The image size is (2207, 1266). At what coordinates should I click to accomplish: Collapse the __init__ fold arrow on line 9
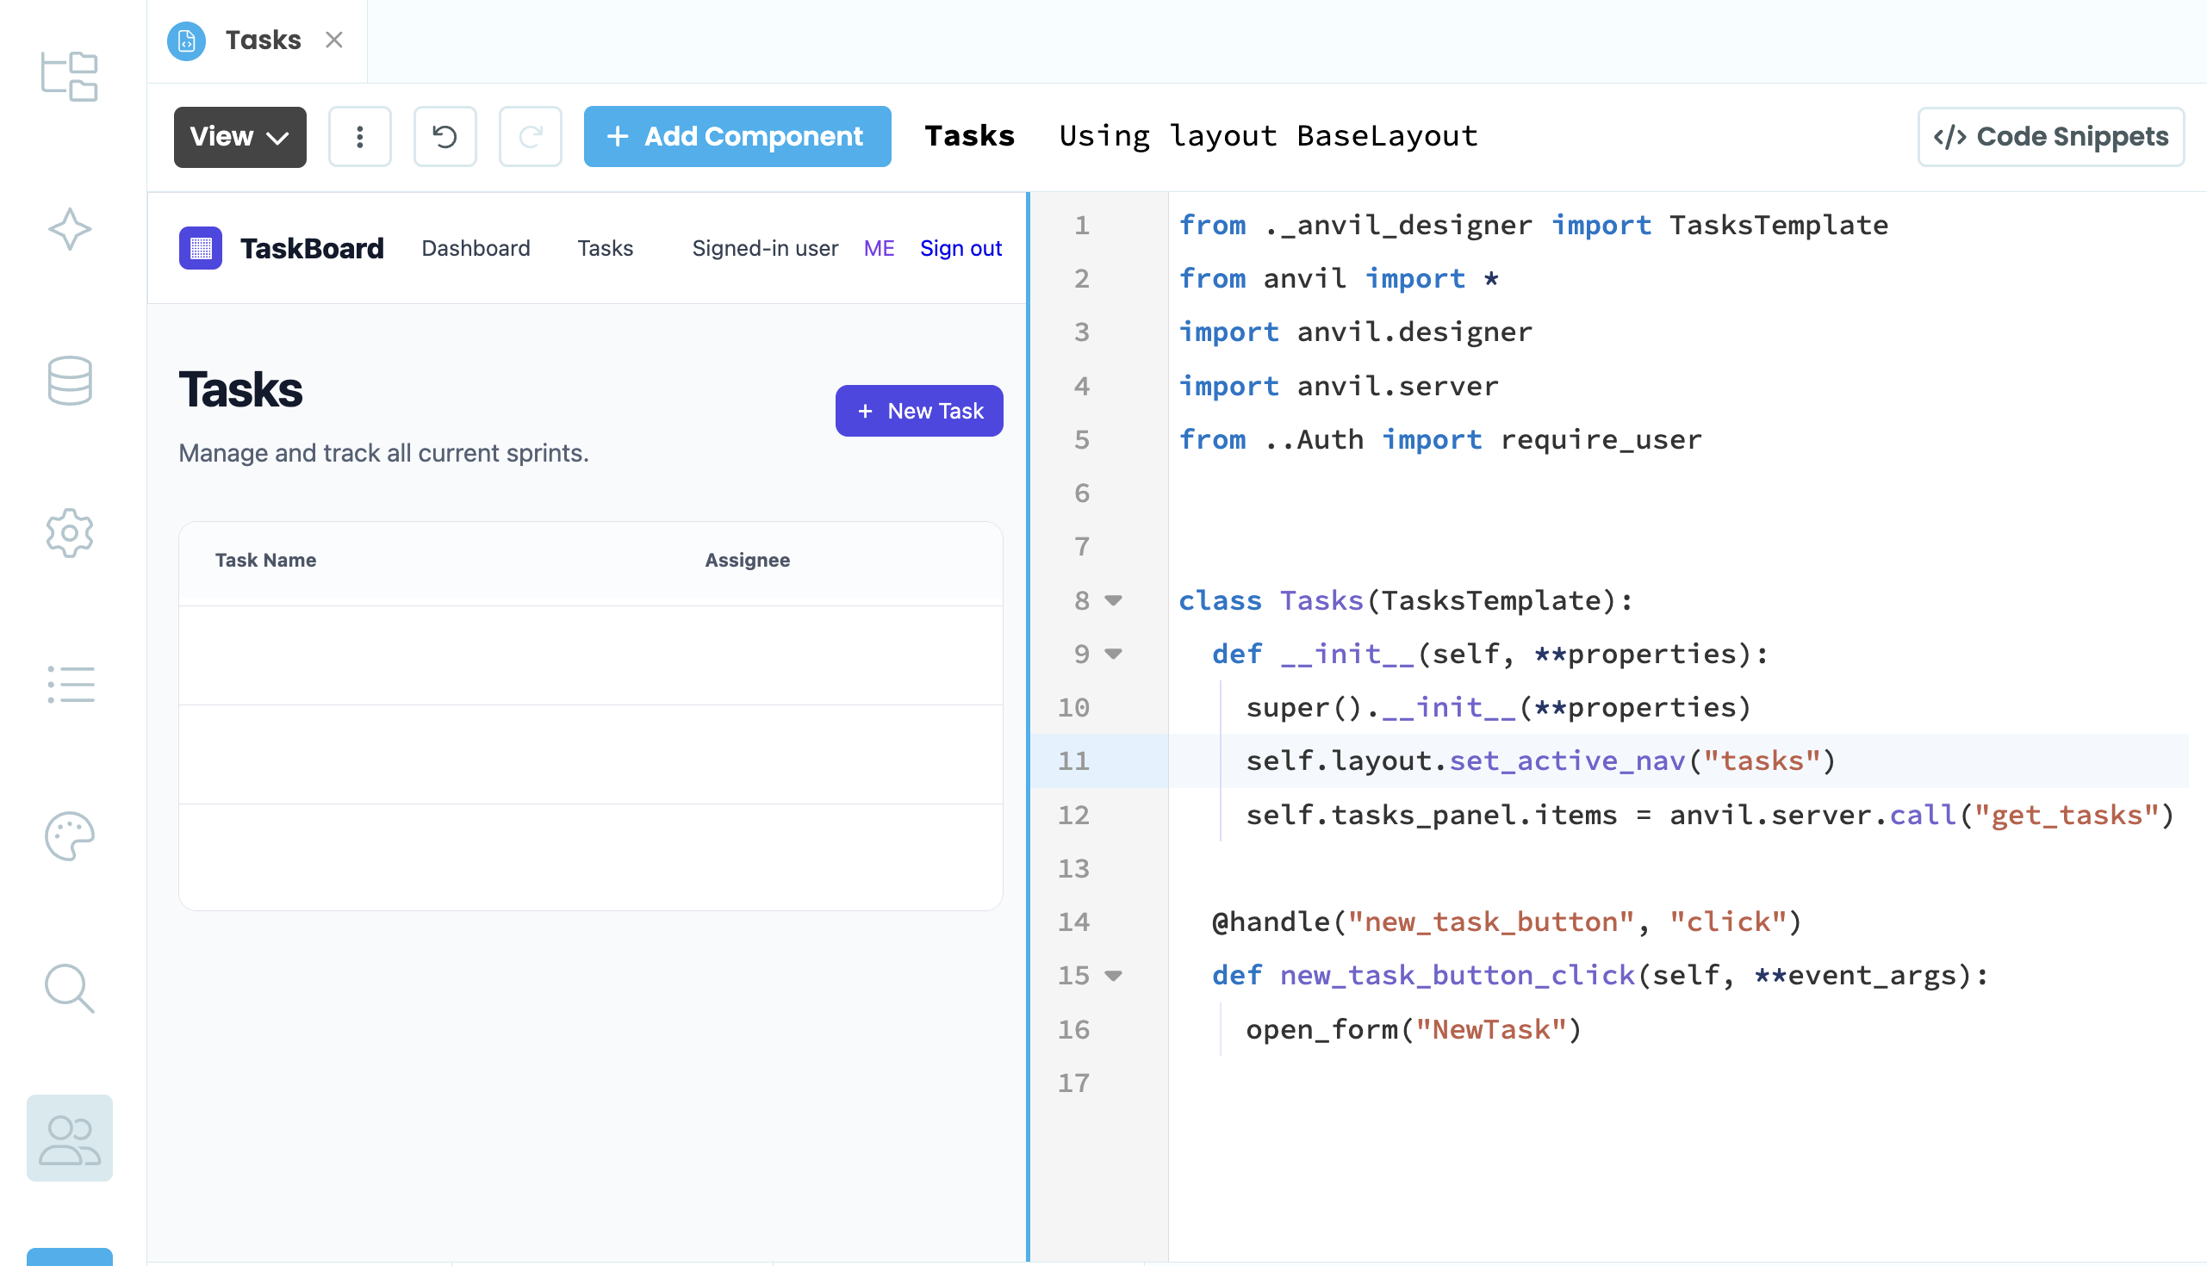click(x=1113, y=654)
